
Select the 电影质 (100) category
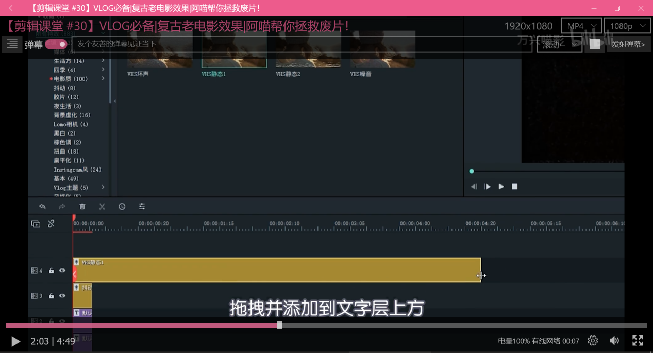point(71,79)
